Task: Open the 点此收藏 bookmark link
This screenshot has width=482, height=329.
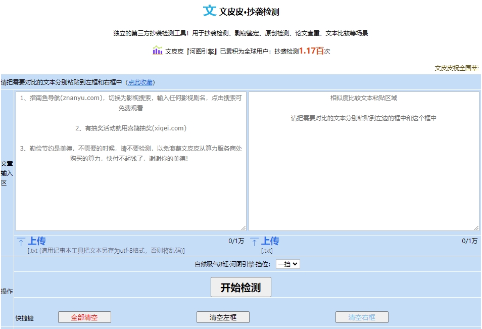Action: [141, 82]
